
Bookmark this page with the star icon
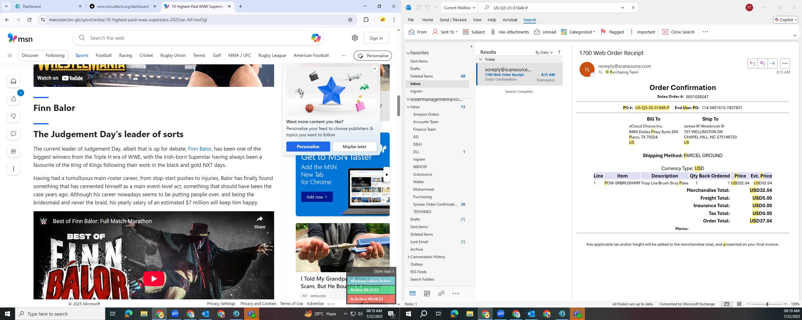pos(350,20)
